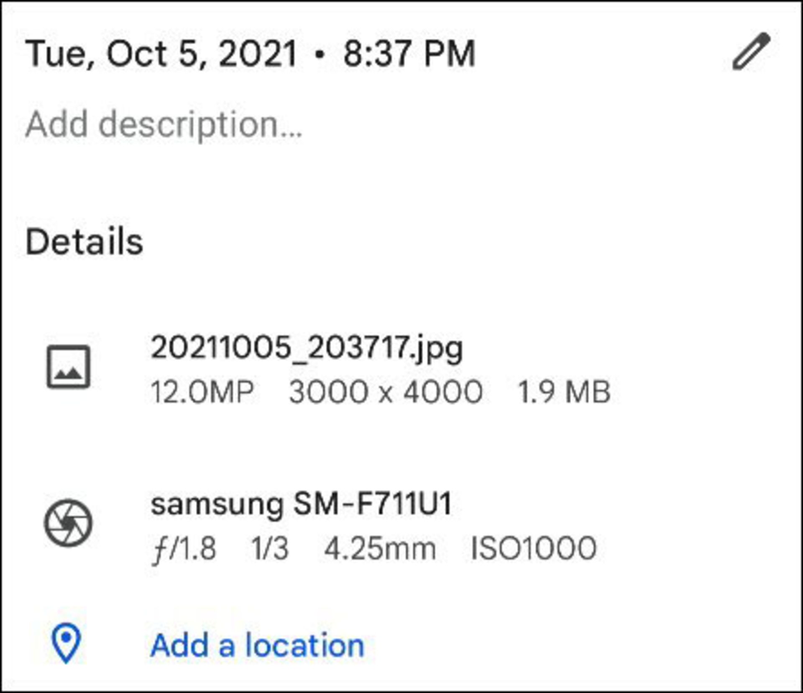Click the camera shutter aperture icon
The height and width of the screenshot is (693, 803).
68,523
